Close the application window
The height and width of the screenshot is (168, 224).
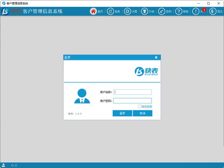219,3
